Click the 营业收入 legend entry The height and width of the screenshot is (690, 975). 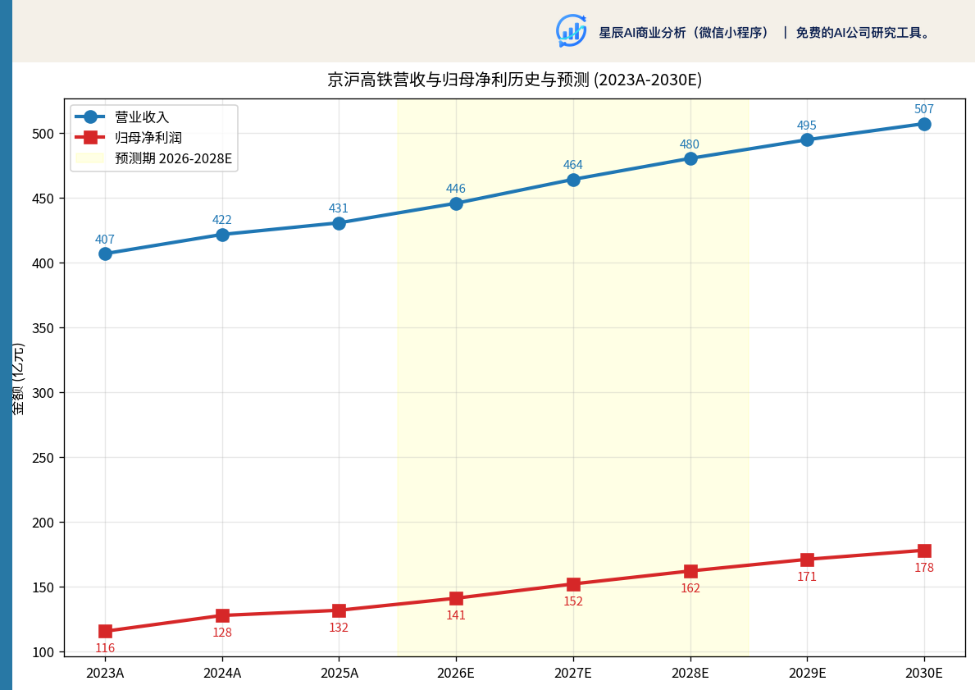[142, 117]
